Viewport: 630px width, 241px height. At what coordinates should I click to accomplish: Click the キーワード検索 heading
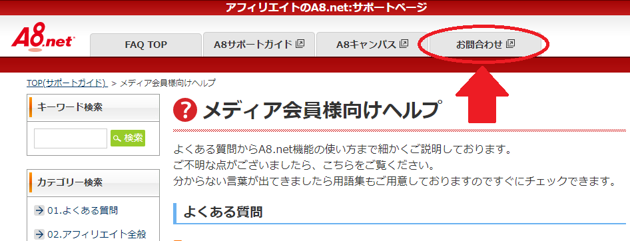(x=69, y=107)
